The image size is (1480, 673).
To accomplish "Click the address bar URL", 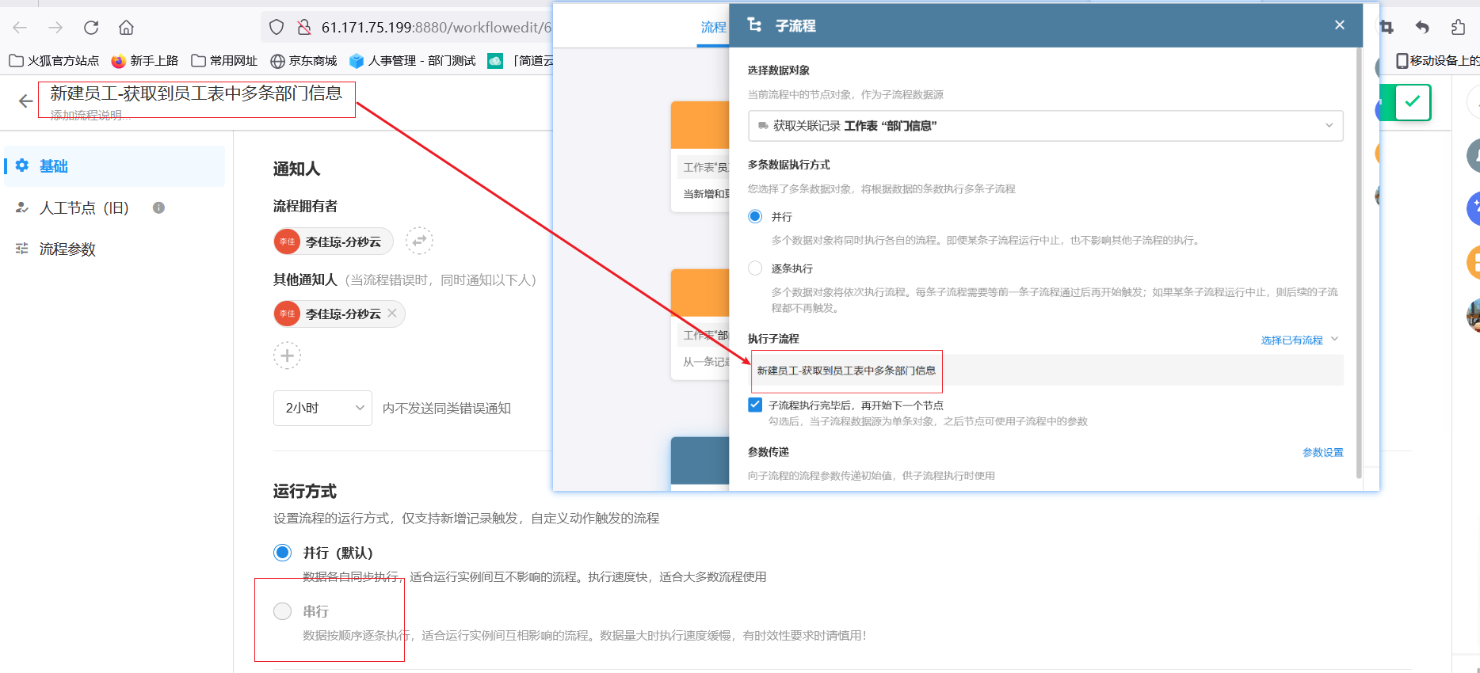I will (x=436, y=28).
